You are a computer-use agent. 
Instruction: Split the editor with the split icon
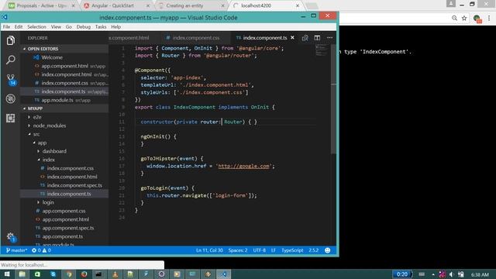point(317,38)
